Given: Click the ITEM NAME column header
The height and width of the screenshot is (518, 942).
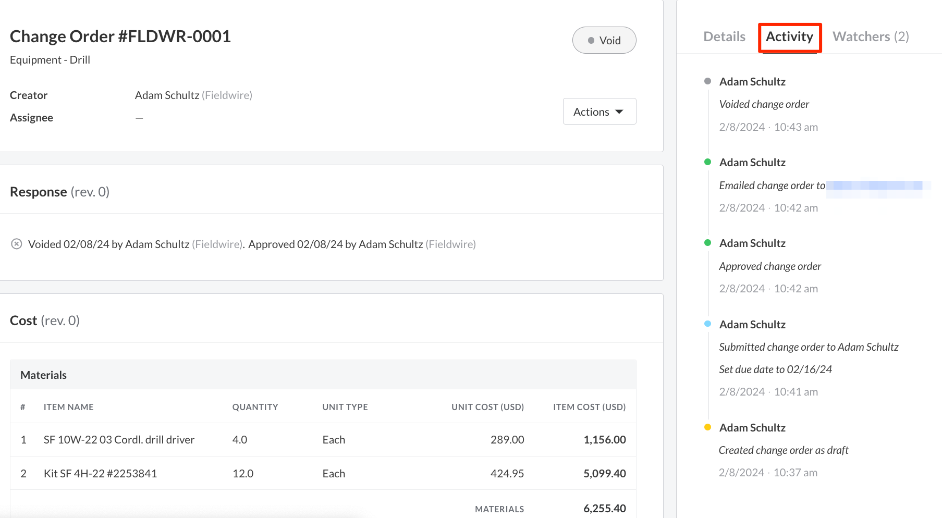Looking at the screenshot, I should [68, 407].
